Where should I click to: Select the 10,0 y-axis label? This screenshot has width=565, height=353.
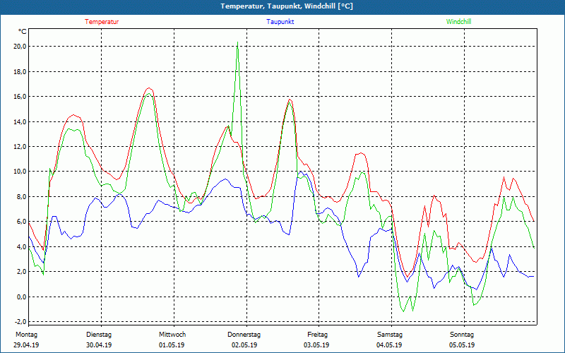[x=19, y=172]
